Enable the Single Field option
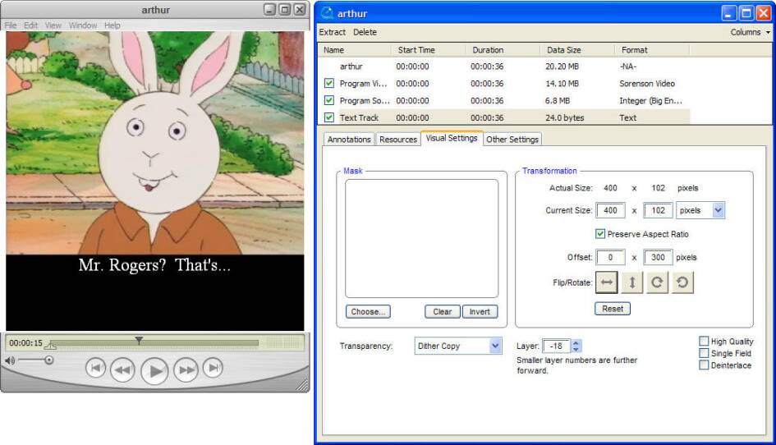Image resolution: width=776 pixels, height=445 pixels. click(704, 353)
